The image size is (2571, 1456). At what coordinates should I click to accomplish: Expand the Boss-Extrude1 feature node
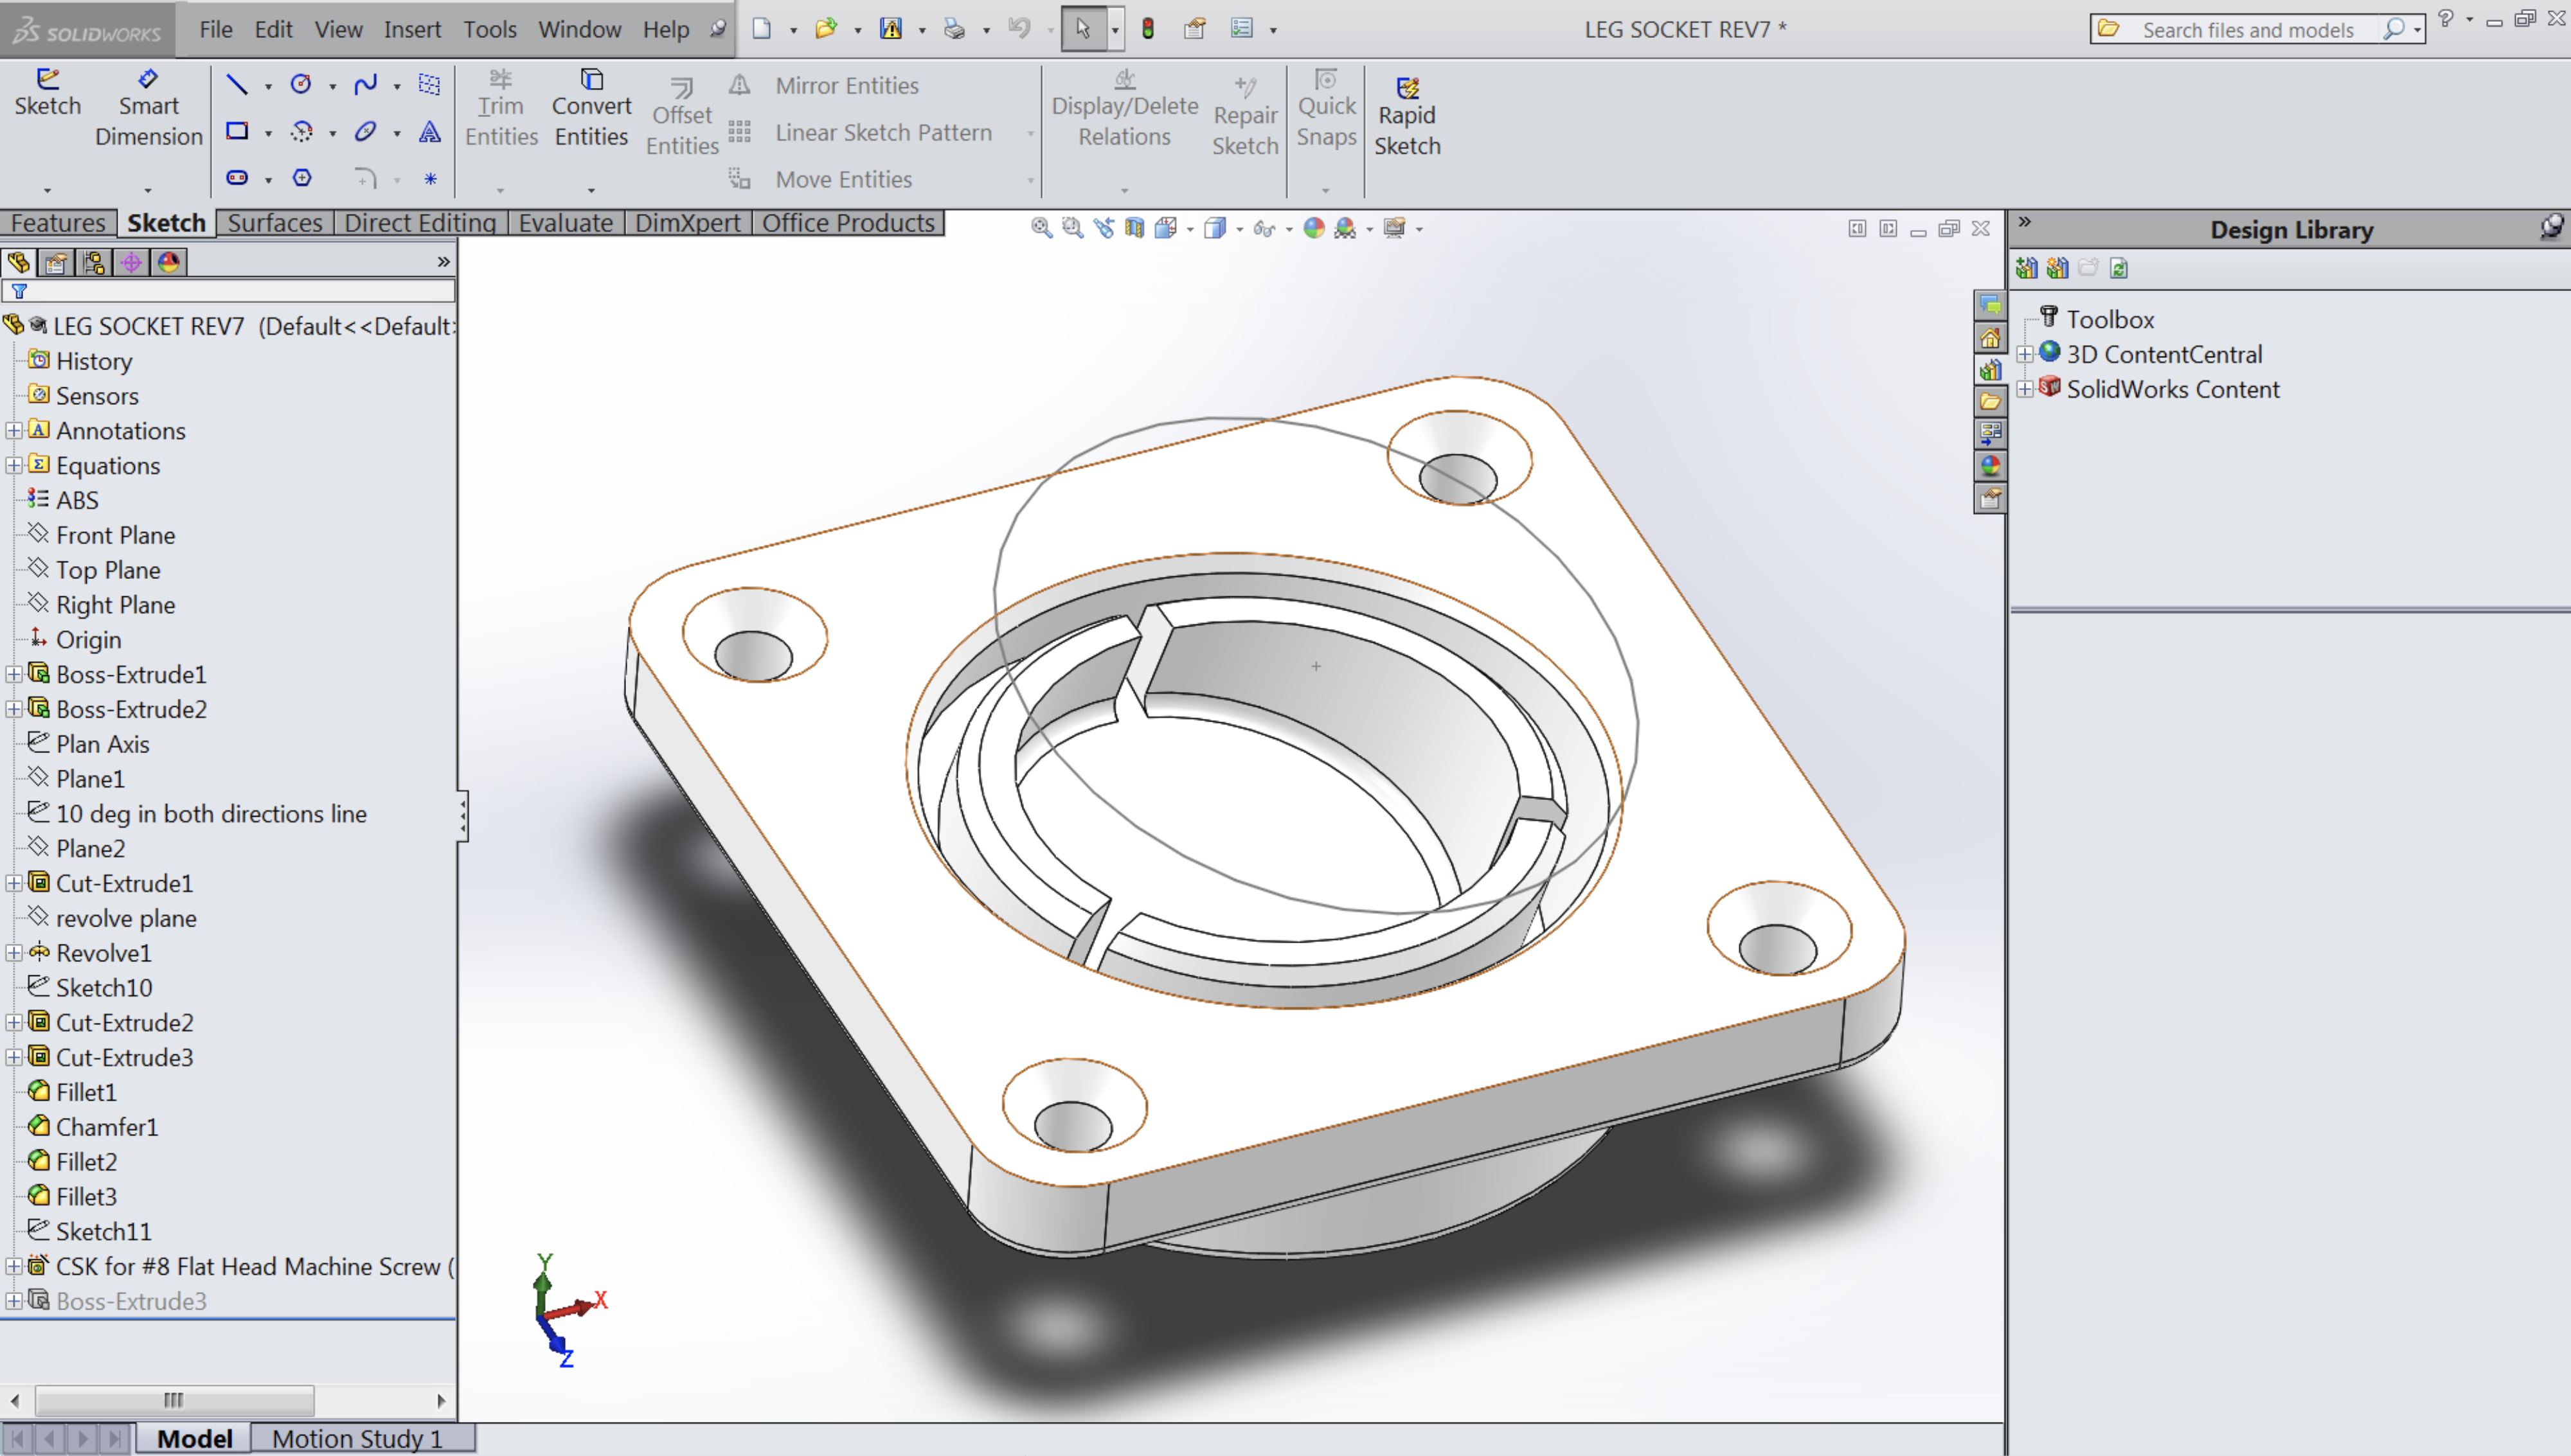(14, 675)
